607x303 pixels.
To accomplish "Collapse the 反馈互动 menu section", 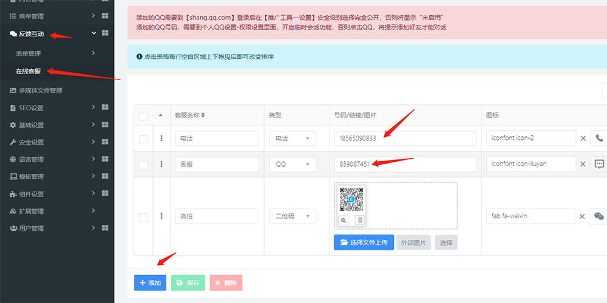I will 93,33.
